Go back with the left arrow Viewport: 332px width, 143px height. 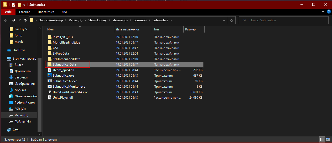(6, 20)
